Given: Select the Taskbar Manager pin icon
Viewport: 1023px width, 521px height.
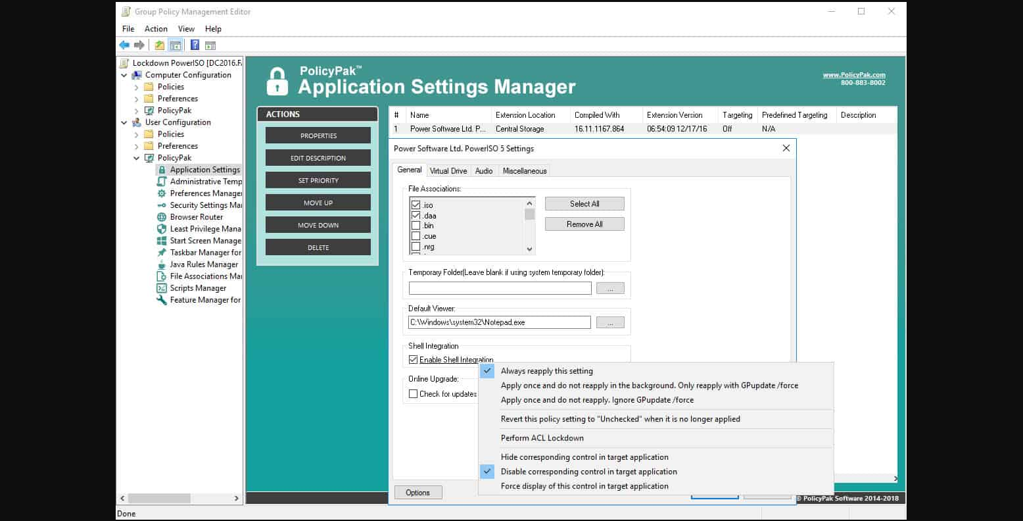Looking at the screenshot, I should [162, 253].
